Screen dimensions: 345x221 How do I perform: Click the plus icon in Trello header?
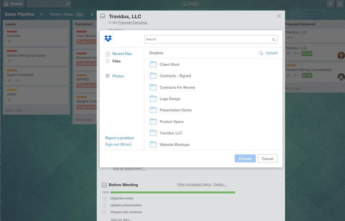pyautogui.click(x=330, y=4)
